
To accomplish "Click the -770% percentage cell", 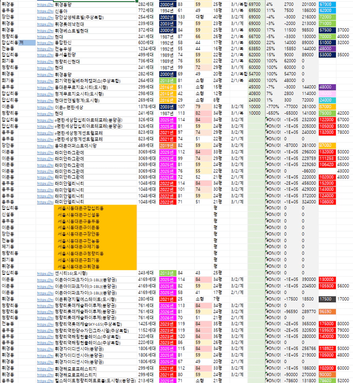I will click(274, 107).
